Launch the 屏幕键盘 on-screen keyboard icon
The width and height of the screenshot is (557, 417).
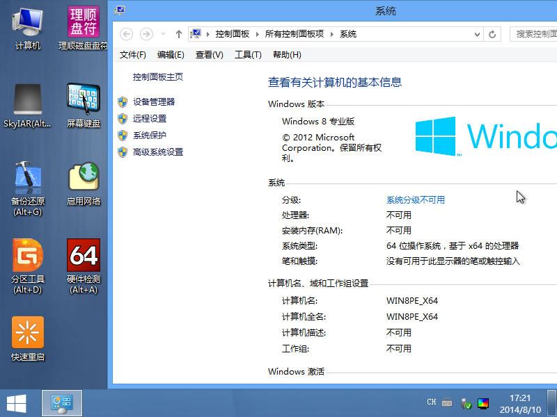tap(84, 106)
